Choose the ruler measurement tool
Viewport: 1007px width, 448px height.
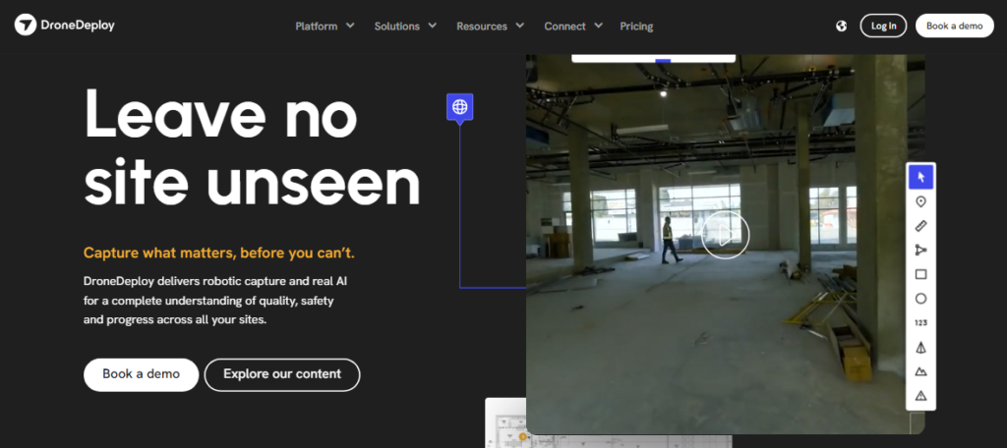(920, 226)
